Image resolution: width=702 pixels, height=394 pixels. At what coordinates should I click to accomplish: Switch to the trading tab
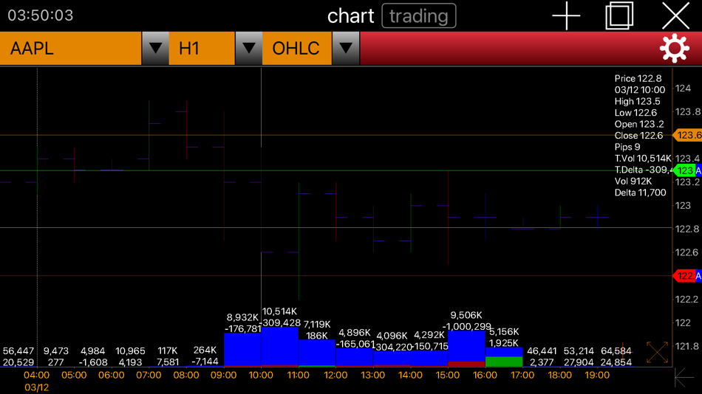click(x=418, y=16)
